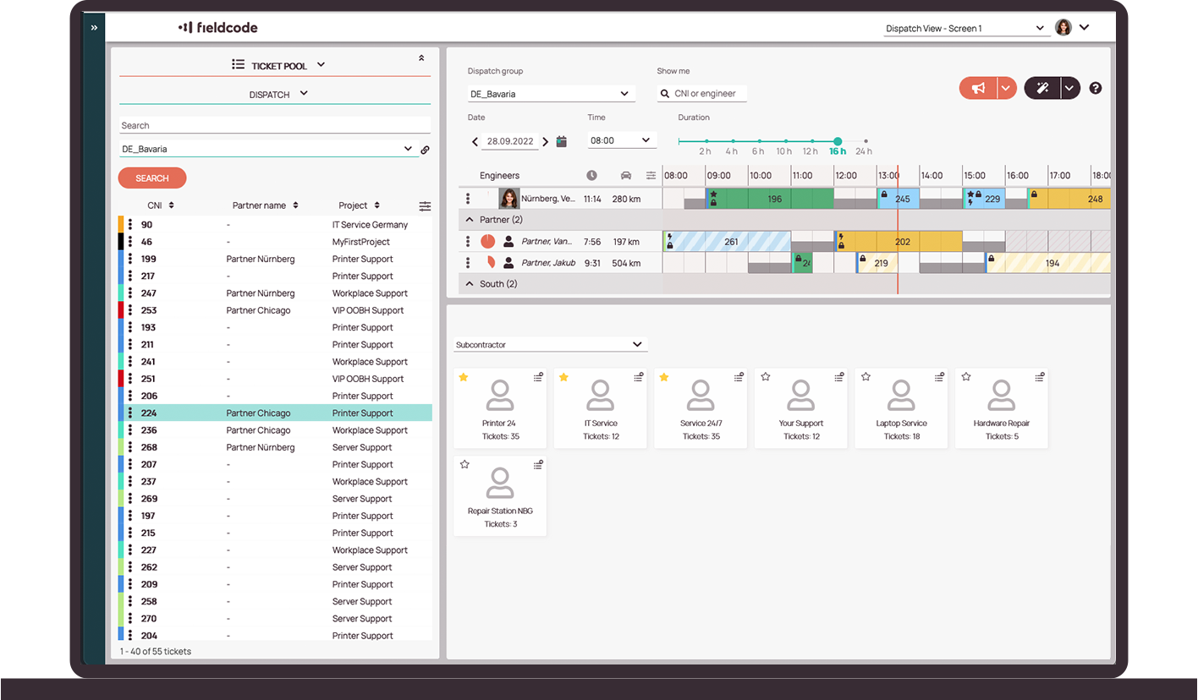Open the list menu on Hardware Repair card
This screenshot has width=1198, height=700.
pos(1040,377)
